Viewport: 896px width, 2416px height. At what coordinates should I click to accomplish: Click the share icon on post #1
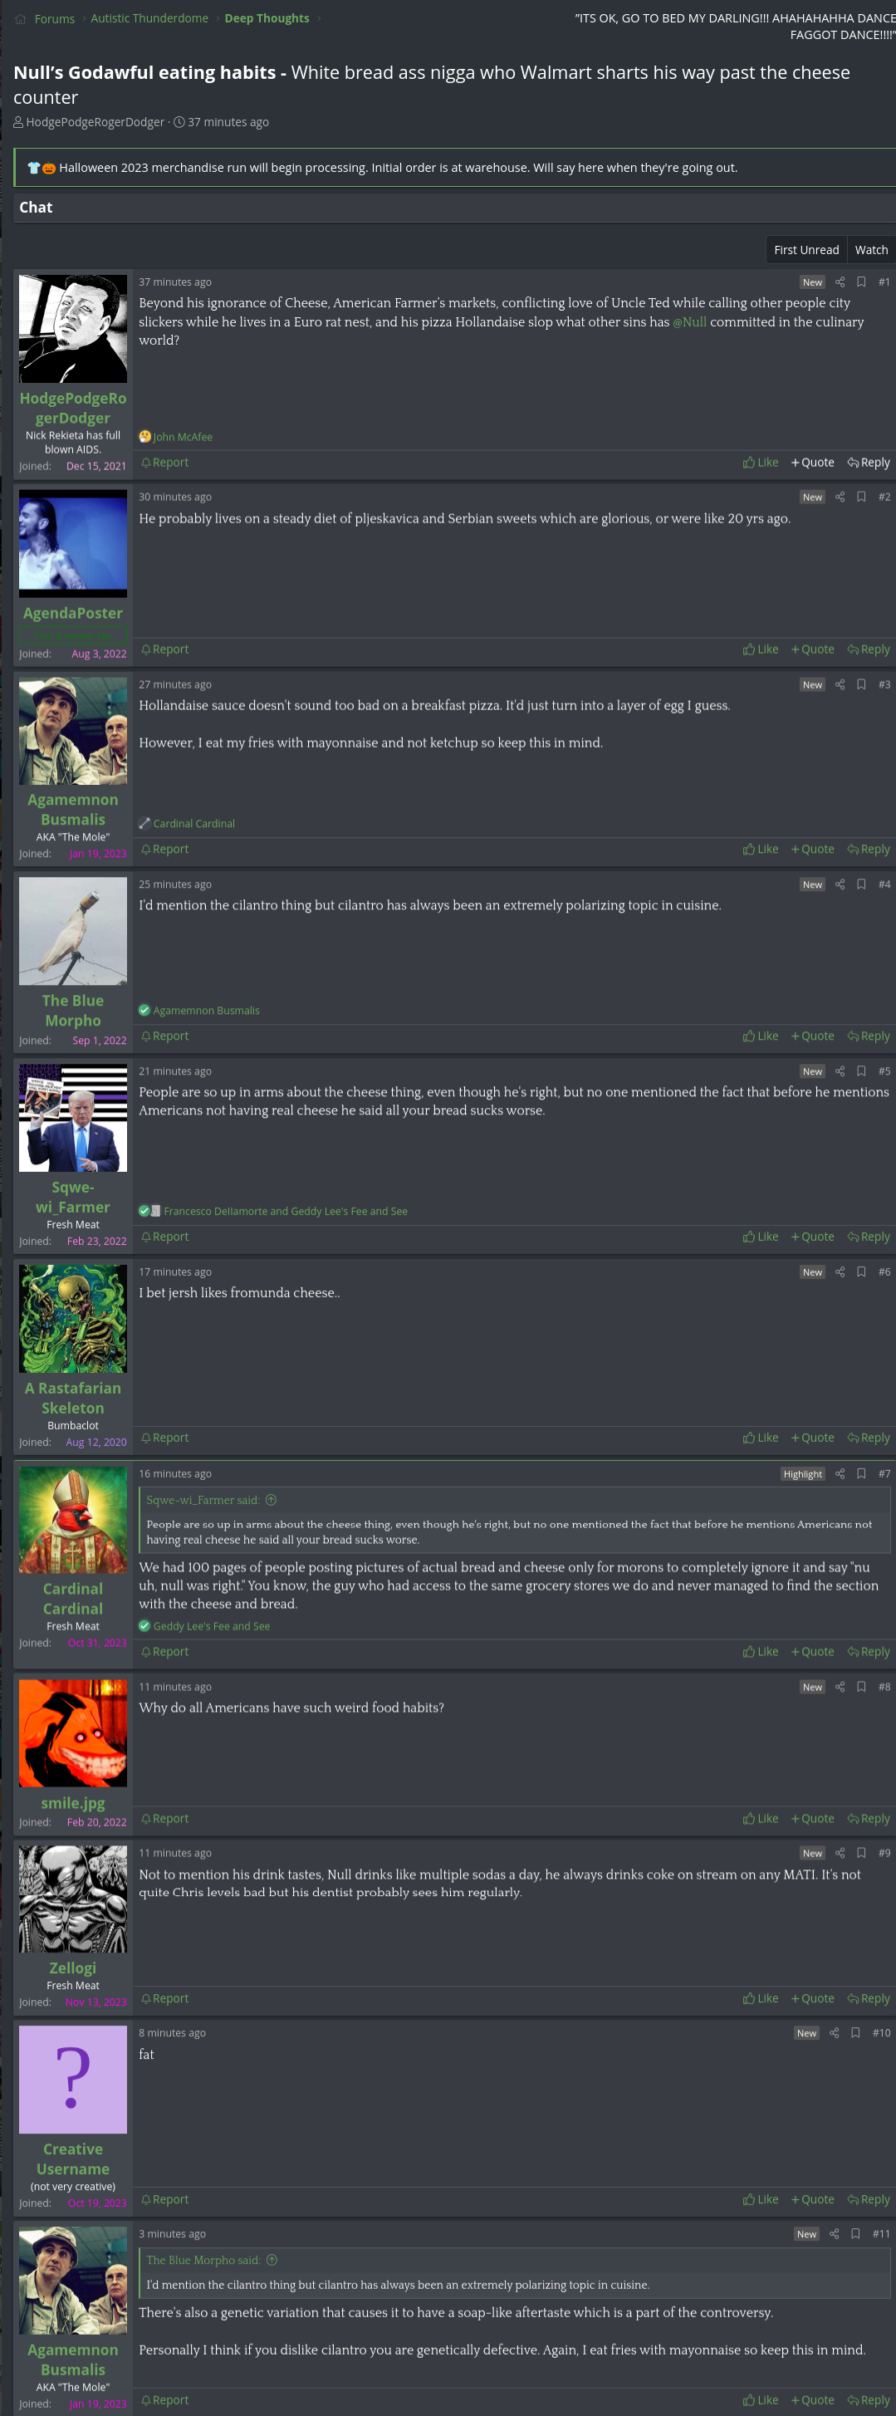(x=840, y=282)
